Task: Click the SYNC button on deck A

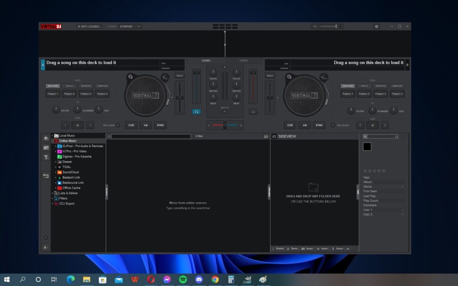Action: tap(161, 125)
